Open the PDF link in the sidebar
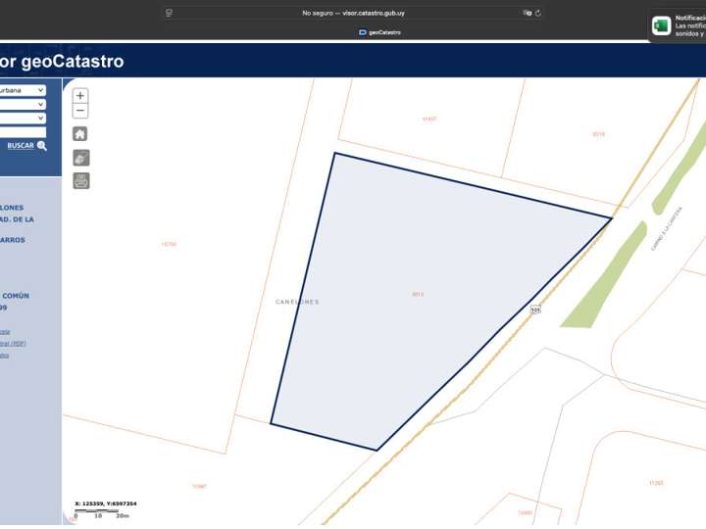Screen dimensions: 706x529 13,344
